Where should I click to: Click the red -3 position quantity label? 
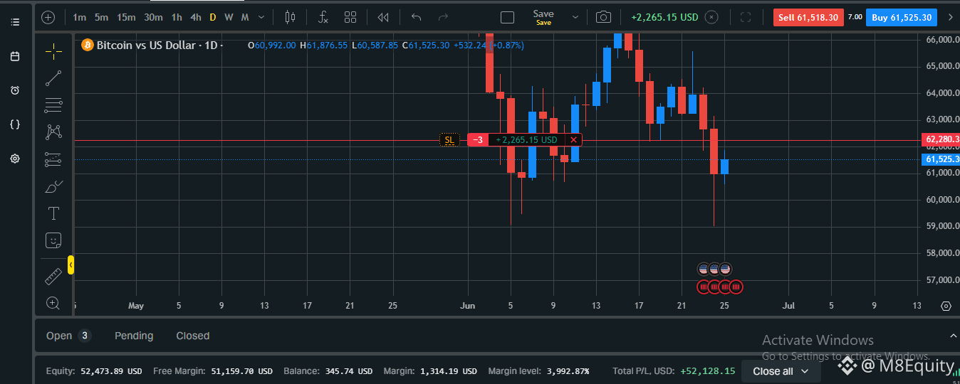tap(478, 140)
